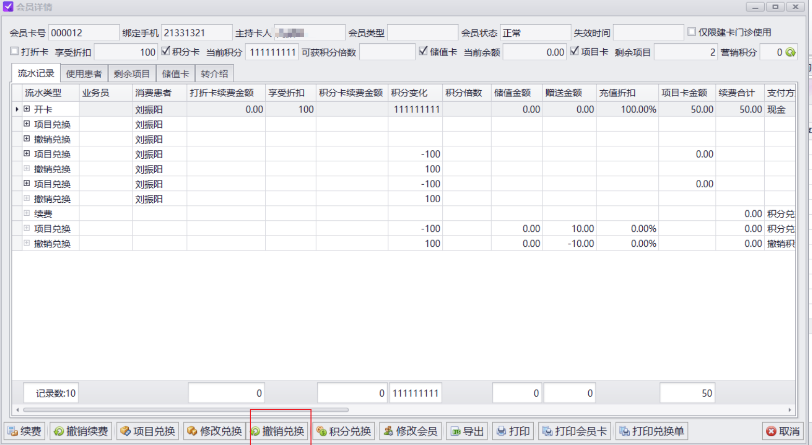Switch to the 流水记录 tab

(36, 73)
